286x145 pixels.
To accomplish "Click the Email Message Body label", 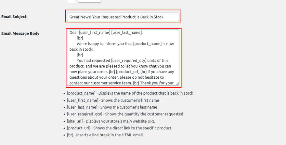I will [x=20, y=33].
